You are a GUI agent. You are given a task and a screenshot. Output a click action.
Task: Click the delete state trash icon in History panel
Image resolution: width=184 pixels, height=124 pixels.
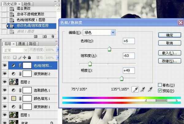tap(52, 36)
